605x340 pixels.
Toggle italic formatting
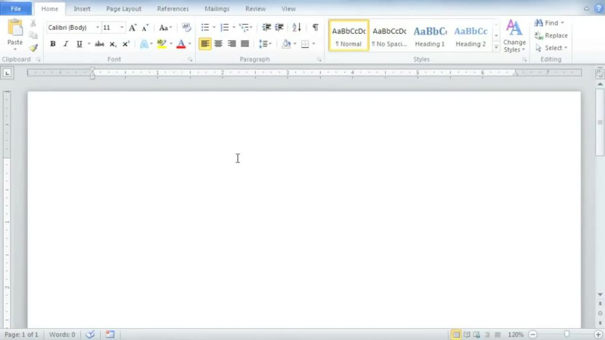[x=66, y=44]
